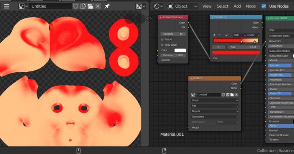Image resolution: width=294 pixels, height=154 pixels.
Task: Unlink the image with the header X icon
Action: tap(98, 6)
